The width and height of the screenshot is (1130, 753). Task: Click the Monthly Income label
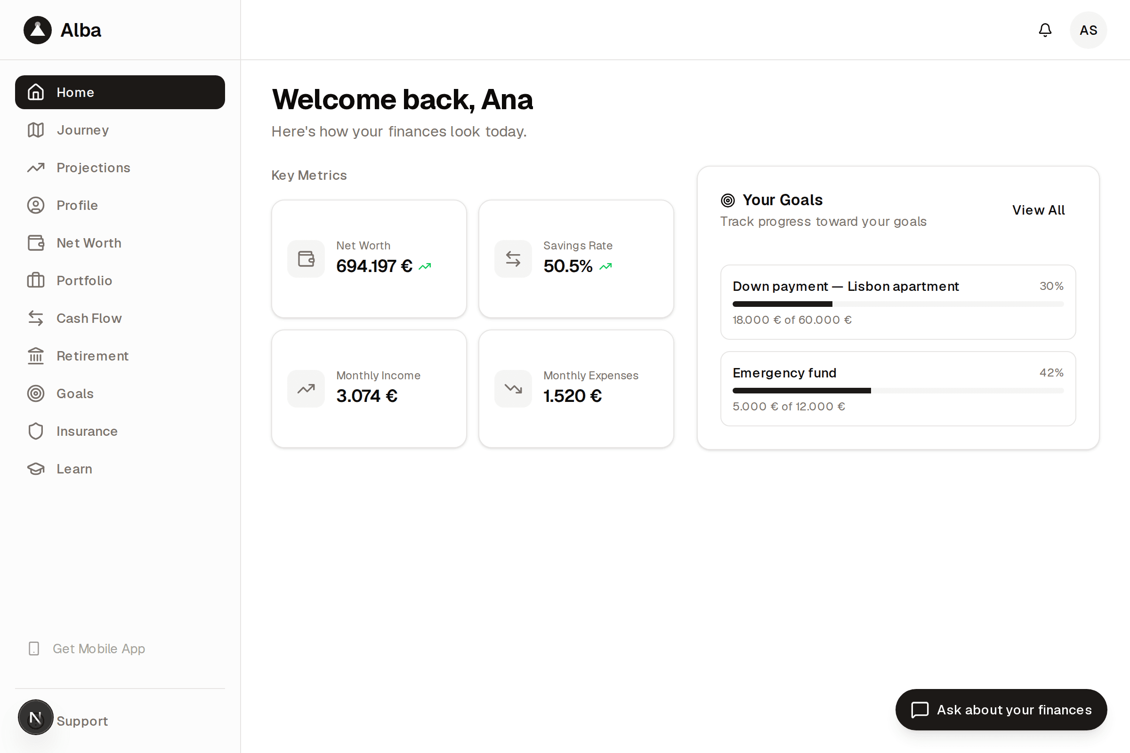point(378,376)
